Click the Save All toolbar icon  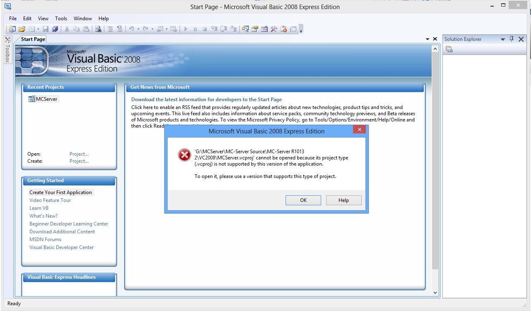click(x=55, y=29)
